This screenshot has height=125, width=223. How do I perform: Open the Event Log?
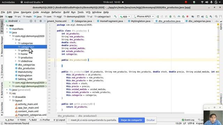188,120
